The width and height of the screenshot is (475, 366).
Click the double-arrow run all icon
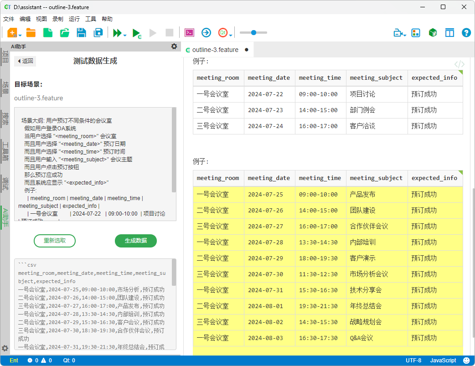click(x=117, y=33)
